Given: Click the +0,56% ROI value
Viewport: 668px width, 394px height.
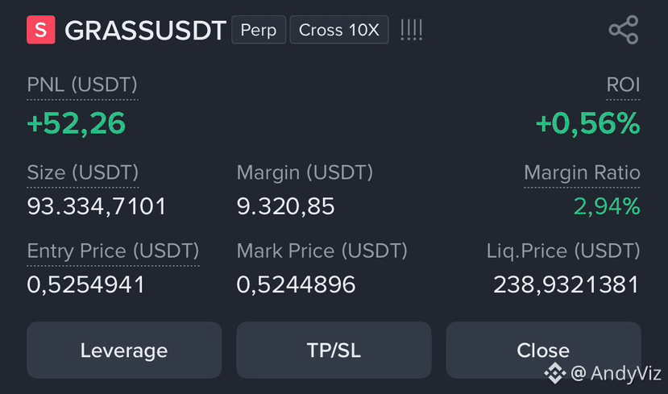Looking at the screenshot, I should 588,123.
